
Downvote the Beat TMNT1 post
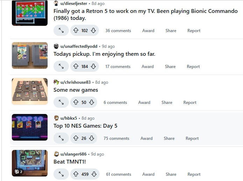(x=94, y=174)
